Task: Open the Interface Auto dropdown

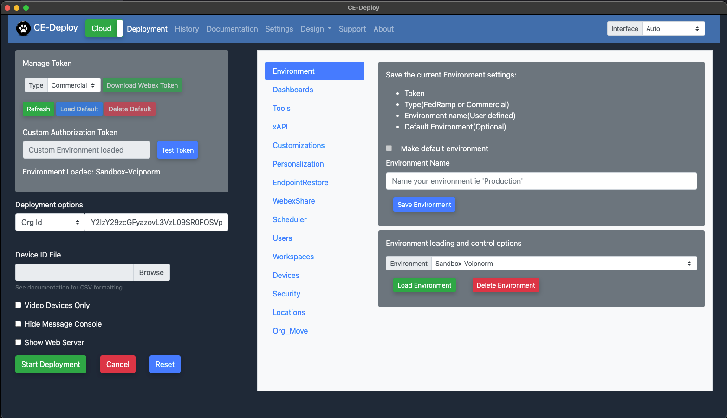Action: [673, 29]
